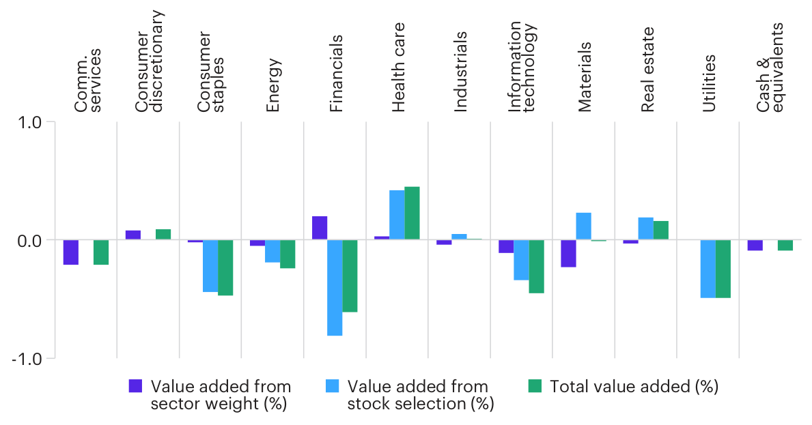Click the Comm. services purple sector weight bar

pyautogui.click(x=71, y=252)
